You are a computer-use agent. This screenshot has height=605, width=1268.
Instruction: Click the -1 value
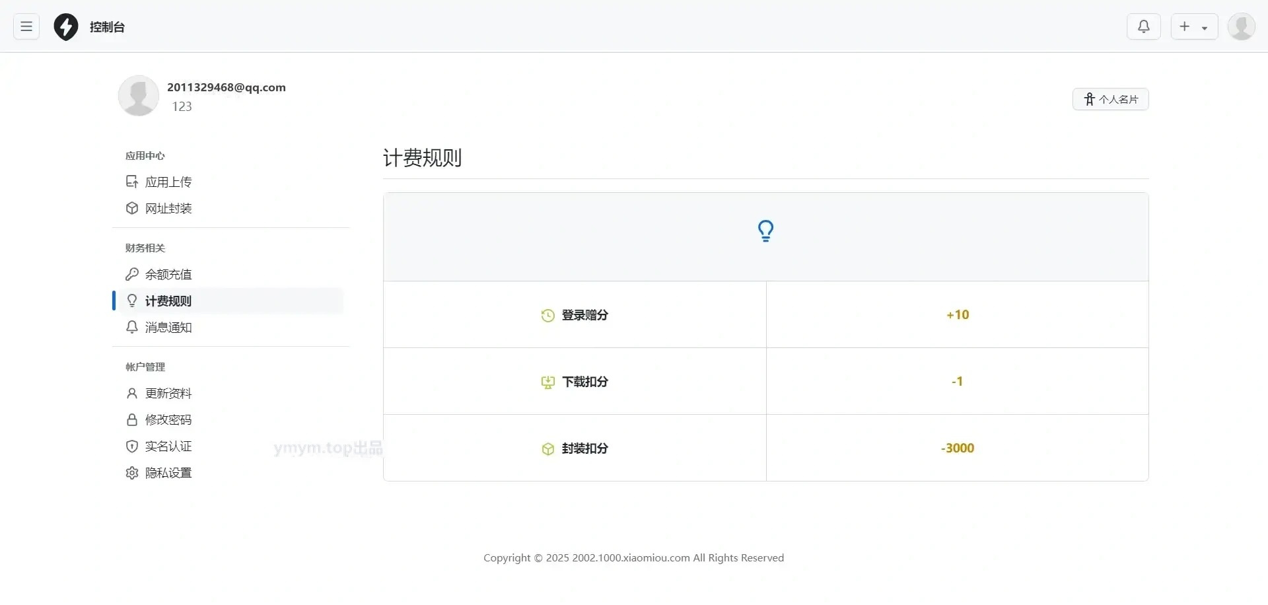(957, 382)
